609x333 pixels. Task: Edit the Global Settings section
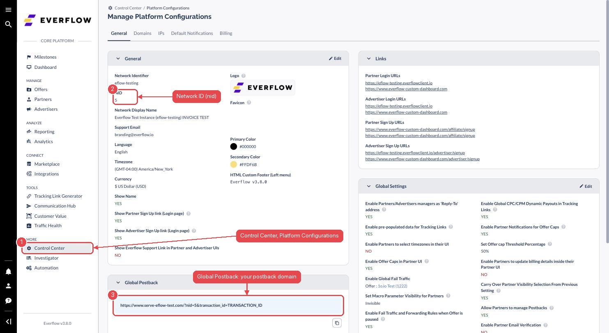click(586, 186)
